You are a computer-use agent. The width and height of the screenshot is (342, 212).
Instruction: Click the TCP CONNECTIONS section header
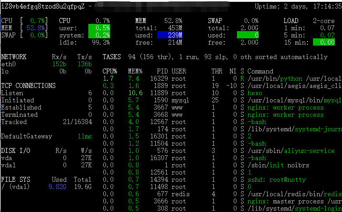pyautogui.click(x=28, y=86)
